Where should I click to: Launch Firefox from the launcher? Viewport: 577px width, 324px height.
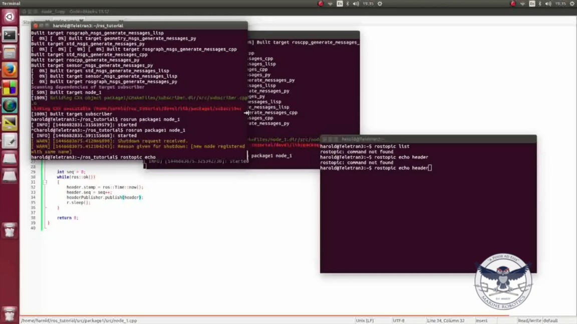(10, 70)
